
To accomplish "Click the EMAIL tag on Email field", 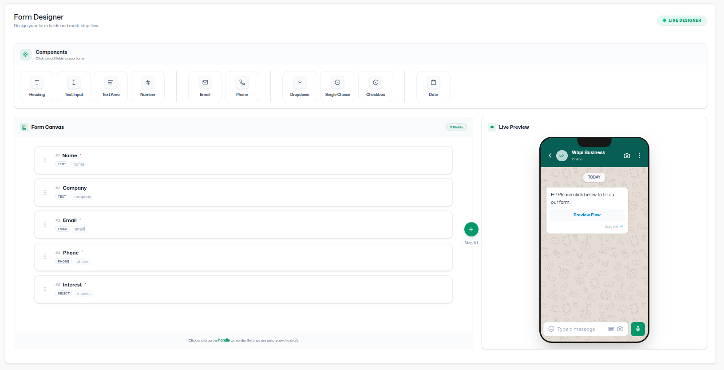I will tap(63, 229).
